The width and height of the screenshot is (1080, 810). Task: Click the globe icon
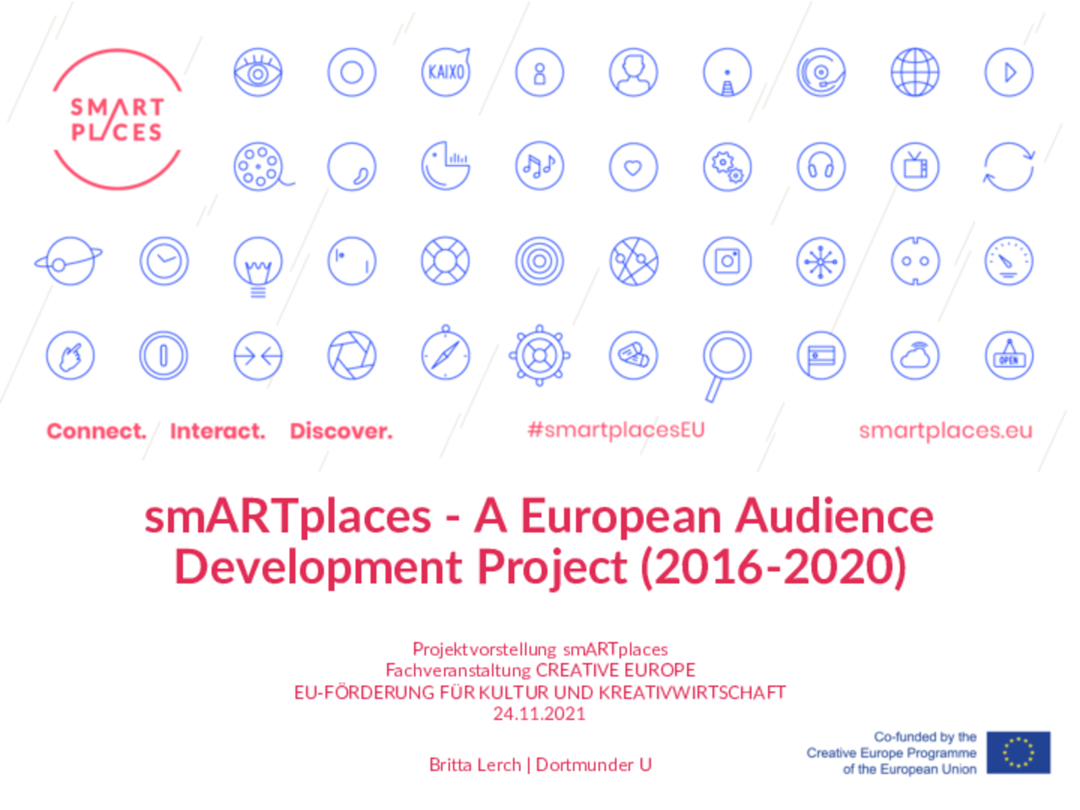tap(915, 72)
